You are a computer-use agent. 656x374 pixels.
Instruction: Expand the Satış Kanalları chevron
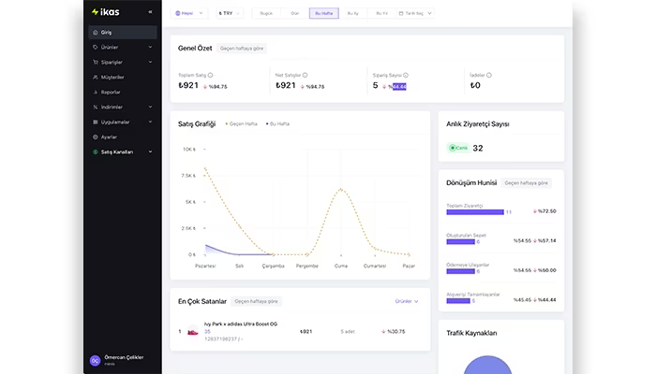point(150,151)
